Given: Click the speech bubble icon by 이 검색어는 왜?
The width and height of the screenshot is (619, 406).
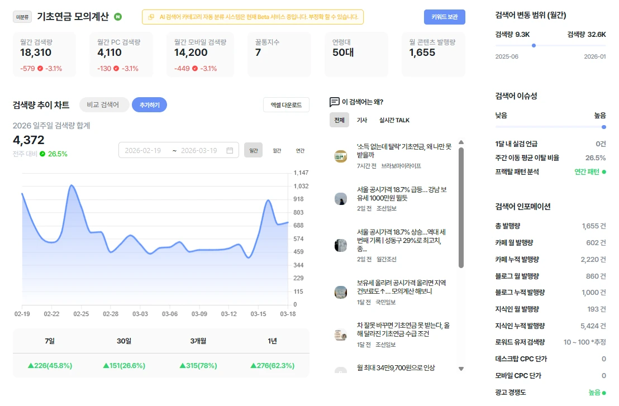Looking at the screenshot, I should pyautogui.click(x=334, y=102).
